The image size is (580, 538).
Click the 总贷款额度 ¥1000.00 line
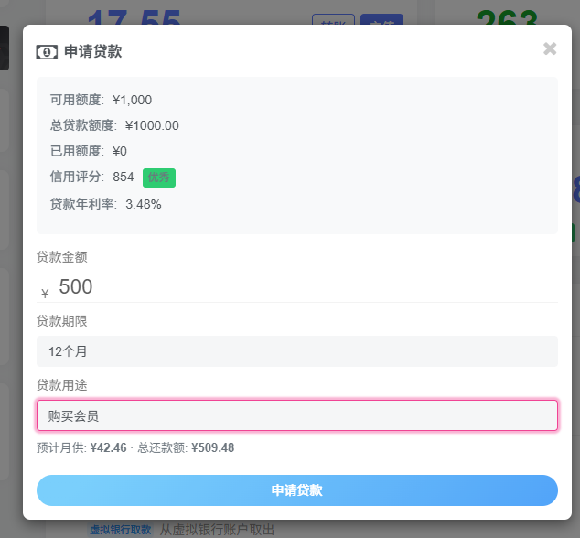114,125
